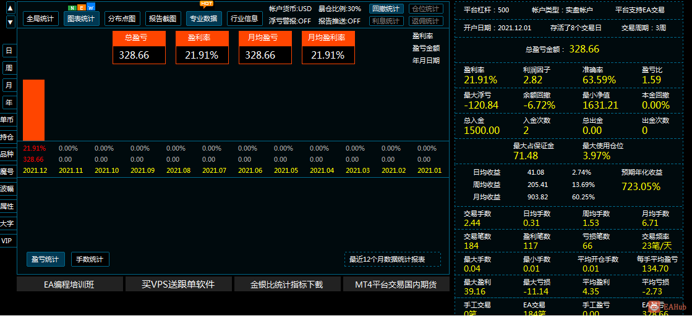Select the 2021.01 month label
This screenshot has width=692, height=316.
click(429, 170)
